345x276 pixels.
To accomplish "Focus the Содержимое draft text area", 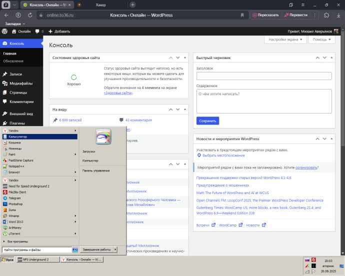I will coord(264,101).
